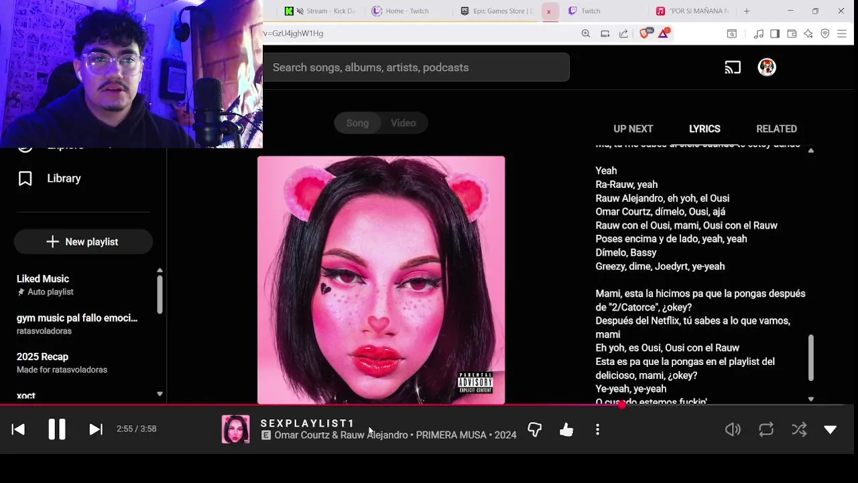Switch to the Stream - Kick browser tab
Image resolution: width=858 pixels, height=483 pixels.
320,11
